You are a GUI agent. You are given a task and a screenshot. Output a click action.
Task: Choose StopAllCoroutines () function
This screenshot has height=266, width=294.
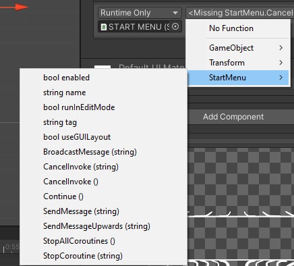click(x=103, y=241)
